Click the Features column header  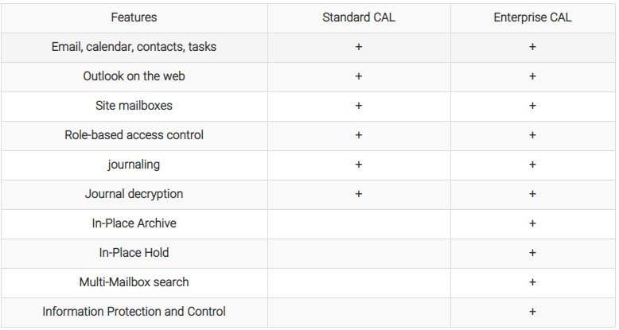pyautogui.click(x=134, y=17)
